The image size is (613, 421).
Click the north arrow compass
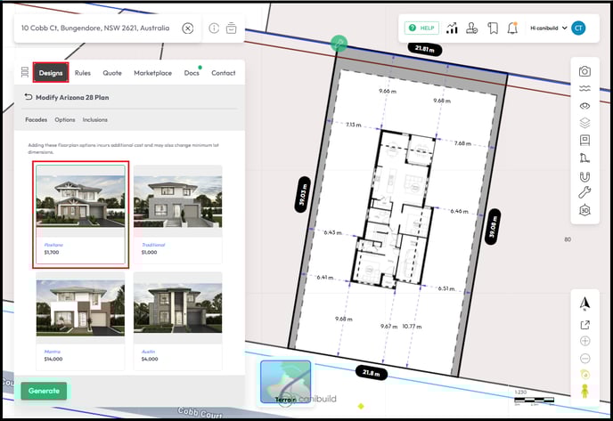tap(584, 304)
